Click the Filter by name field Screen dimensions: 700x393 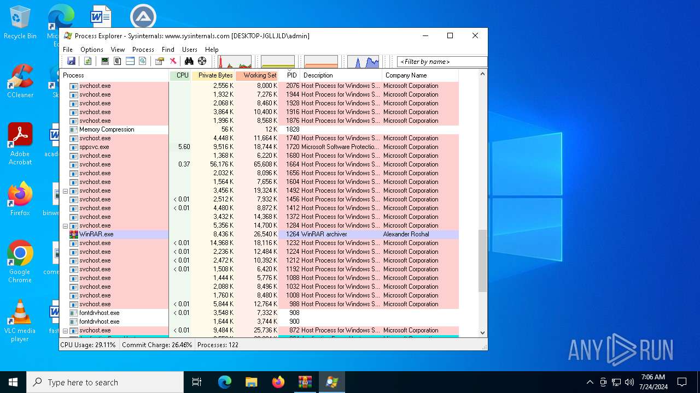442,62
